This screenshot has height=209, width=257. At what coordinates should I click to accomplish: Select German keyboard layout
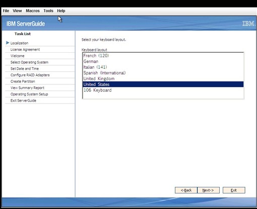(163, 61)
